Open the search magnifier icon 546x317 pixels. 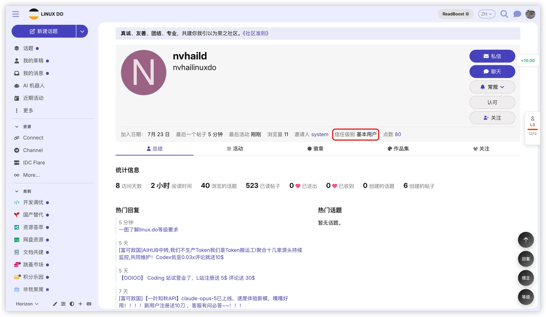(504, 14)
